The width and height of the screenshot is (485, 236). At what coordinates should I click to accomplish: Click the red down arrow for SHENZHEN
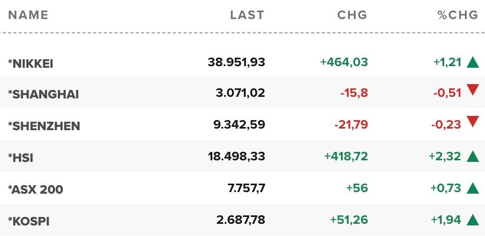tap(473, 121)
